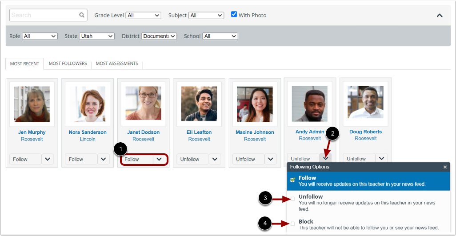Uncheck the With Photo checkbox

tap(234, 14)
